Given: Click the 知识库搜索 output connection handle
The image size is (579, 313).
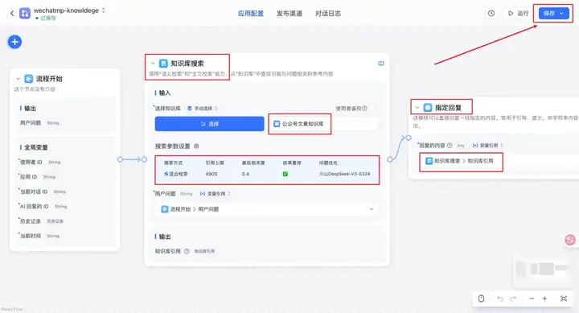Looking at the screenshot, I should click(390, 159).
